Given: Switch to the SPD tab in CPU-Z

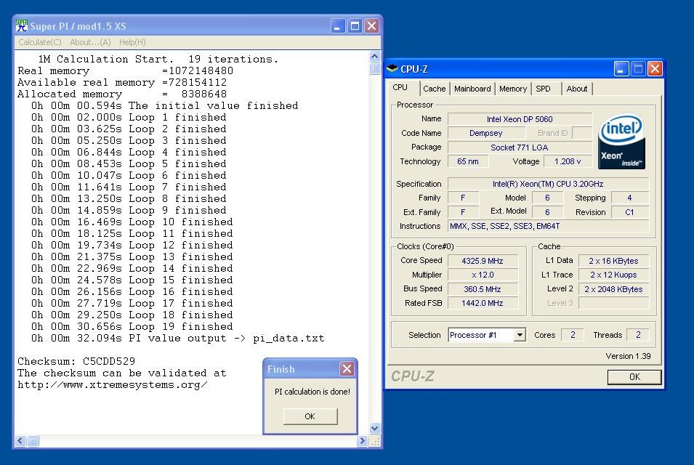Looking at the screenshot, I should click(x=543, y=89).
